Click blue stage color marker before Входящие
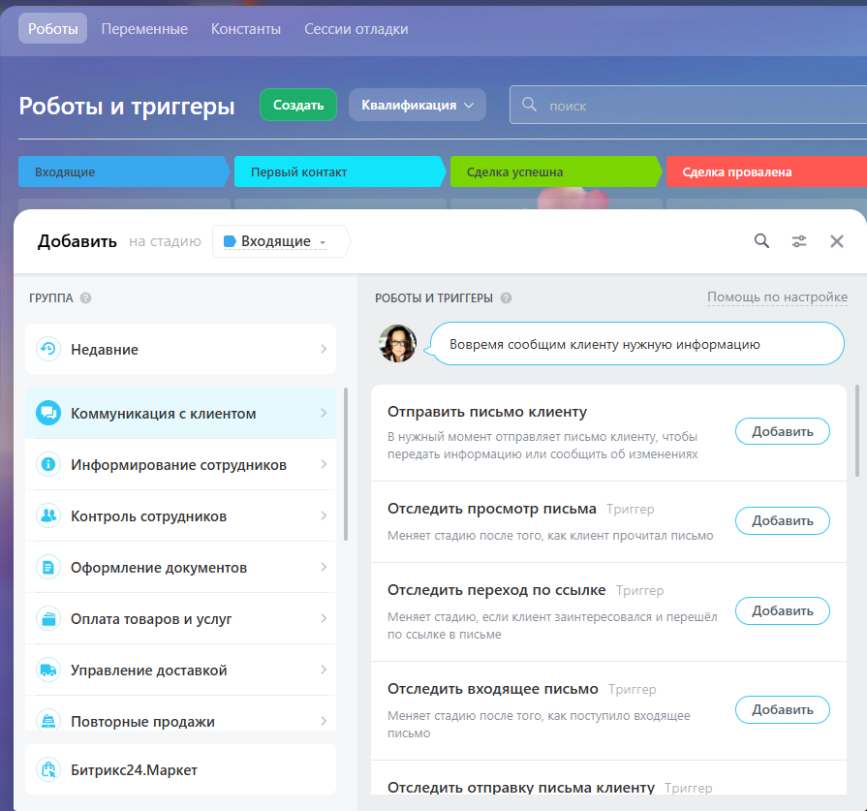This screenshot has height=811, width=867. pyautogui.click(x=230, y=241)
